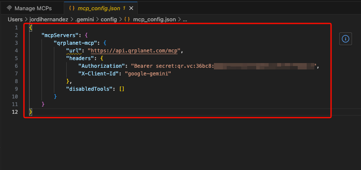This screenshot has width=361, height=170.
Task: Place cursor at closing brace on line 12
Action: click(31, 112)
